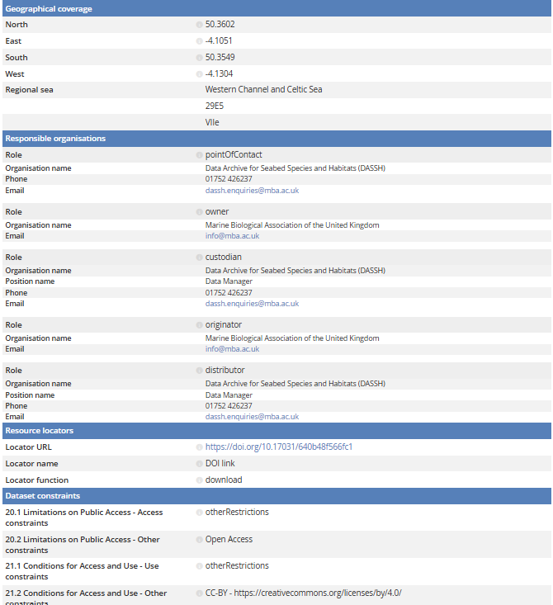Click the info icon beside the Locator URL value
The image size is (553, 605).
click(200, 447)
